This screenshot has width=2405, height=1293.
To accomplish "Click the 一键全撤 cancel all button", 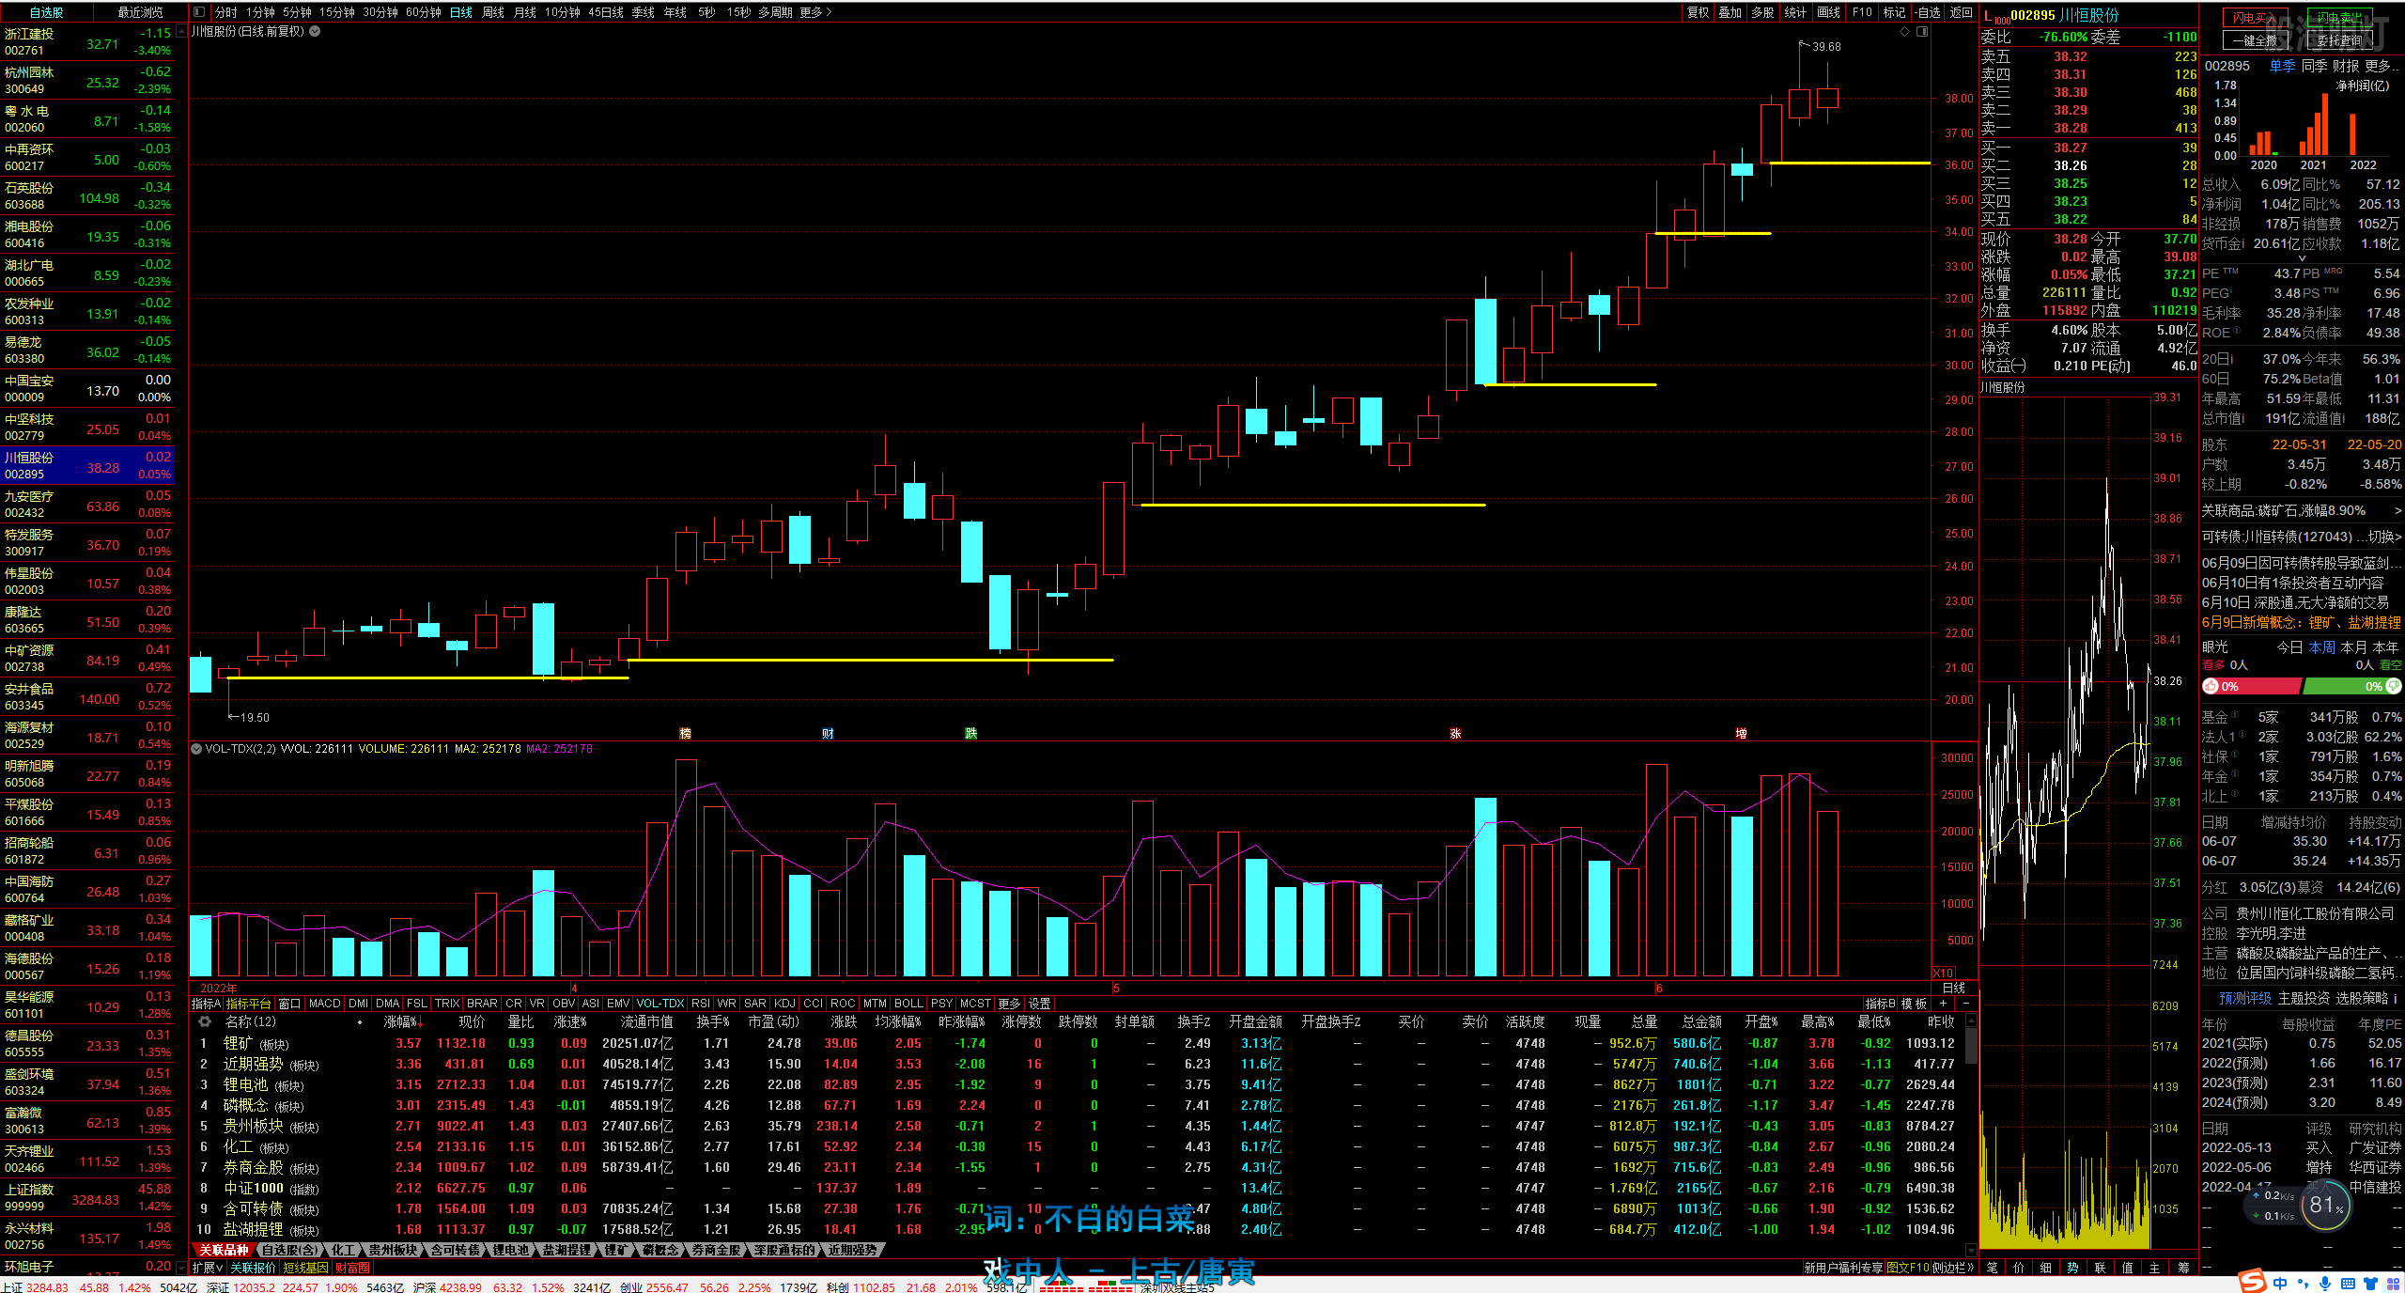I will click(2254, 40).
